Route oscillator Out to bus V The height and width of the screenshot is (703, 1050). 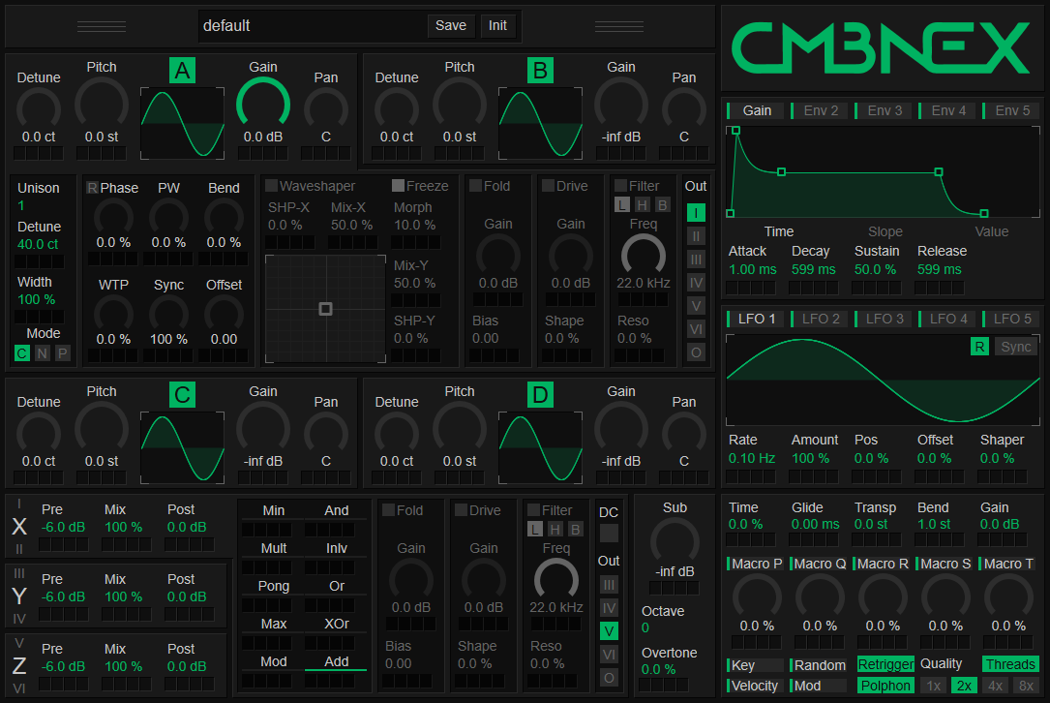click(696, 306)
